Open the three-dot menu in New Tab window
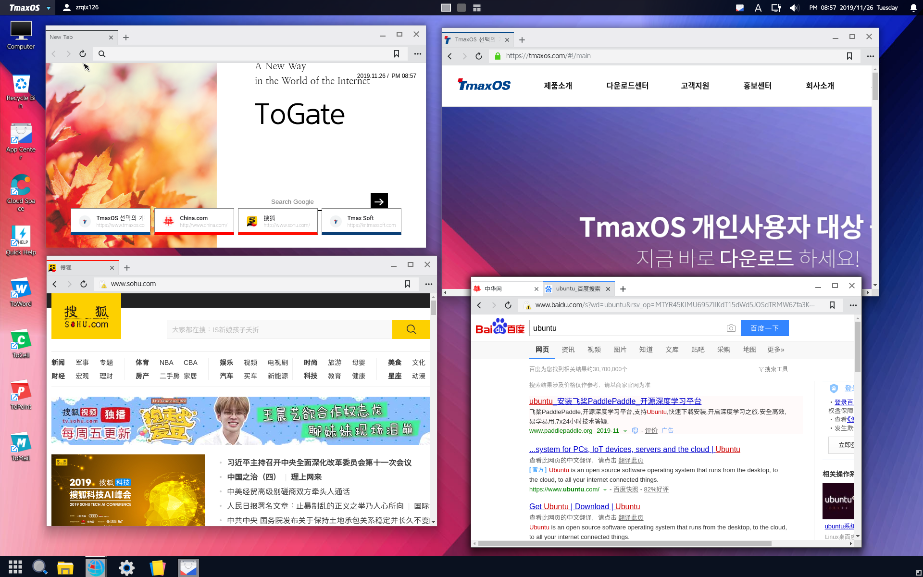 418,54
